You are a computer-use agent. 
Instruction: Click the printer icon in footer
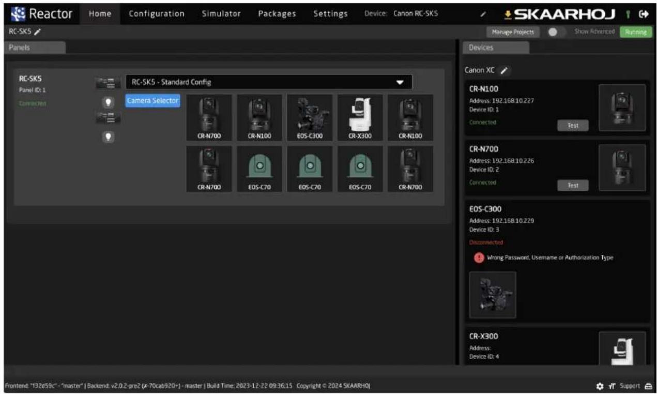click(x=648, y=386)
